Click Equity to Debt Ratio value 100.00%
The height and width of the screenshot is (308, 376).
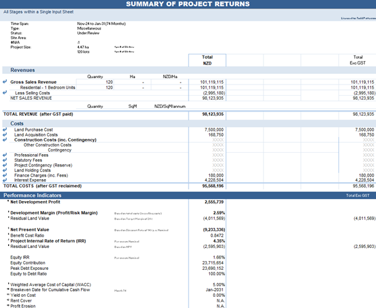217,274
